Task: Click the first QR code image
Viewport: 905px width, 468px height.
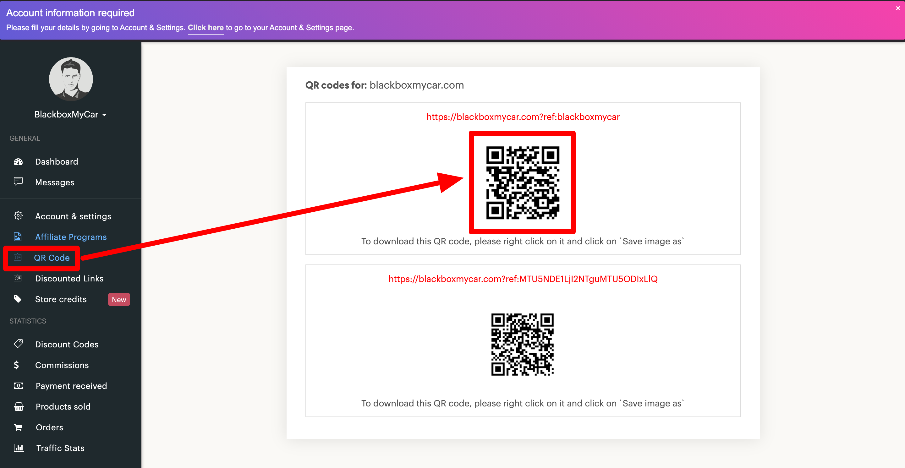Action: (522, 182)
